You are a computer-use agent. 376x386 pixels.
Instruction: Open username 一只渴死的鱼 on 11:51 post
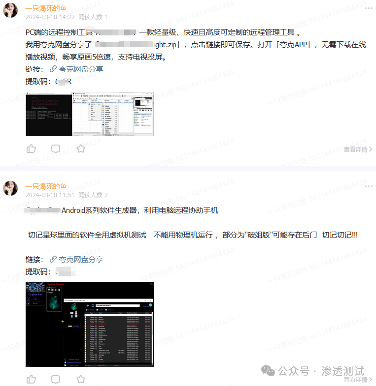[46, 186]
